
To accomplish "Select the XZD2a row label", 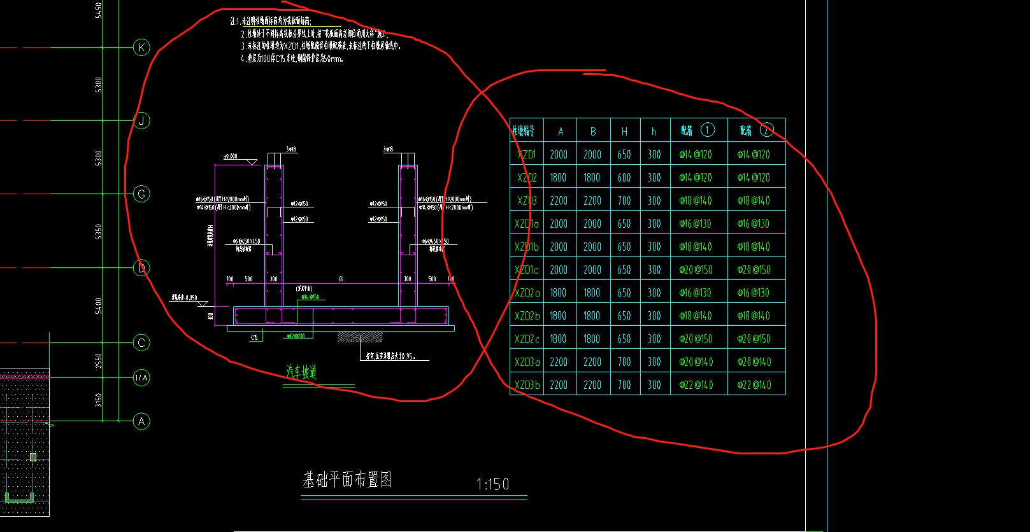I will [527, 293].
